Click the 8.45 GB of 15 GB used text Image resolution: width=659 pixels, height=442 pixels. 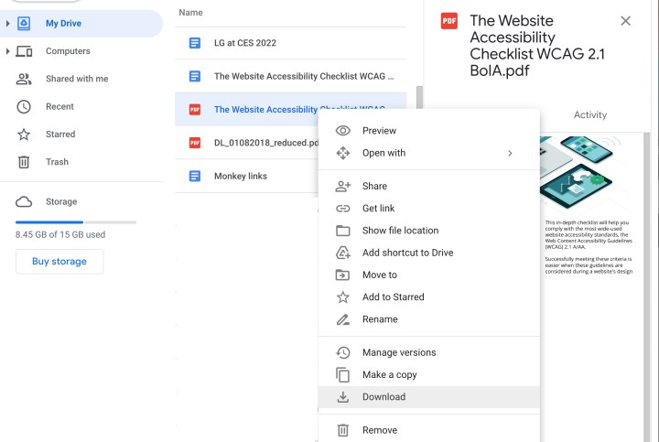point(60,235)
